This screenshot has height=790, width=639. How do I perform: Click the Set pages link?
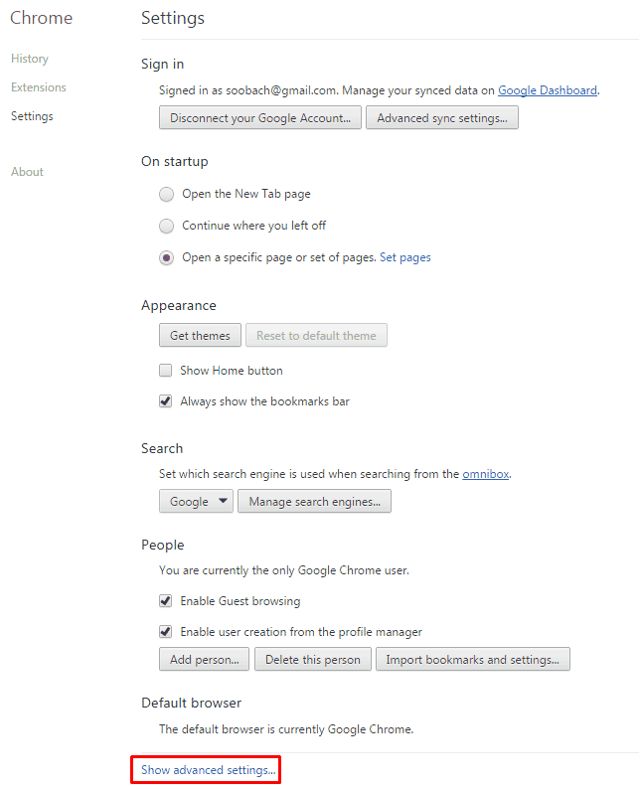[x=405, y=257]
